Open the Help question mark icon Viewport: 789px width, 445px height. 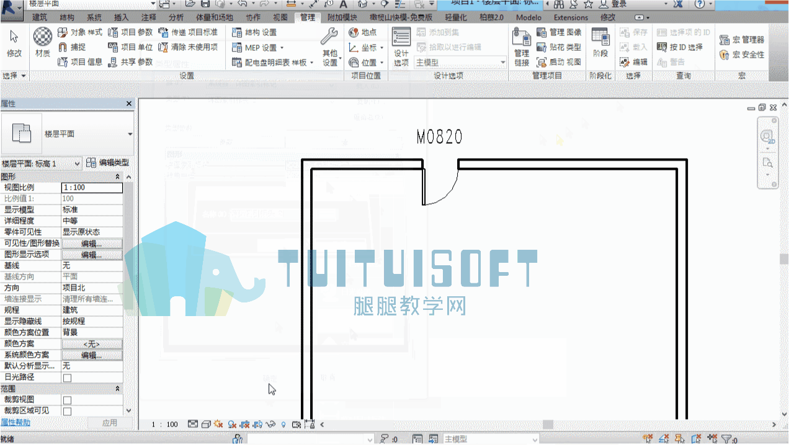coord(699,4)
